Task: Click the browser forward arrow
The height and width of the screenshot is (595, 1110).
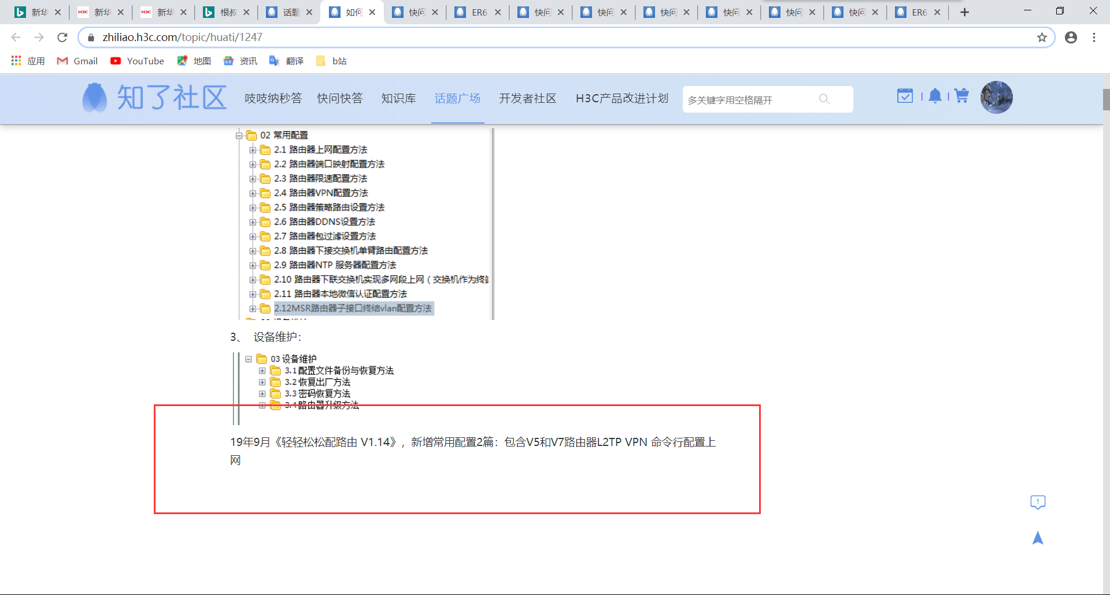Action: point(39,37)
